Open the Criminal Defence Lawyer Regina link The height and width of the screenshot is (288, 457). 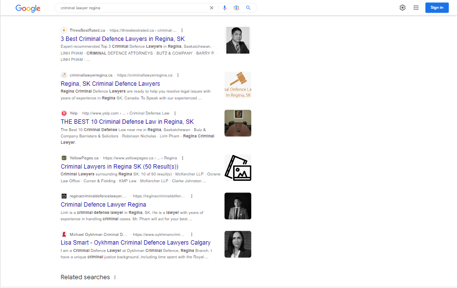coord(103,204)
